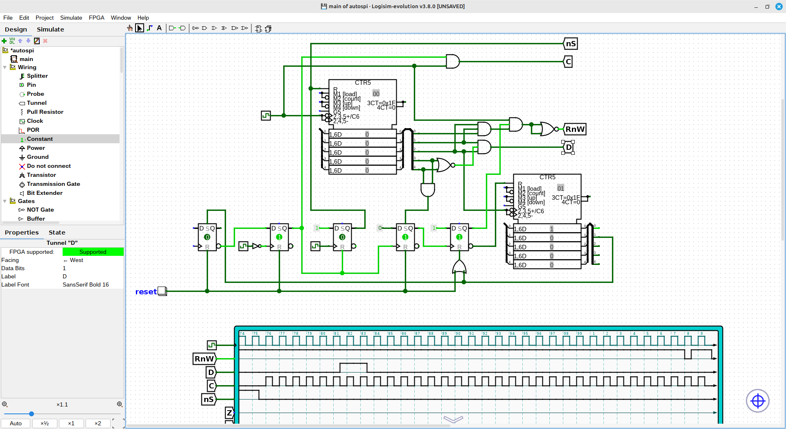Switch to the State tab
The image size is (786, 429).
pos(57,233)
